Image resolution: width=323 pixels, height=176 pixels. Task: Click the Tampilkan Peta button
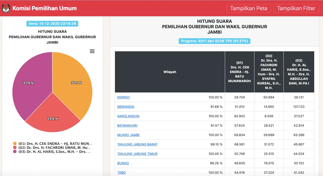pos(248,8)
